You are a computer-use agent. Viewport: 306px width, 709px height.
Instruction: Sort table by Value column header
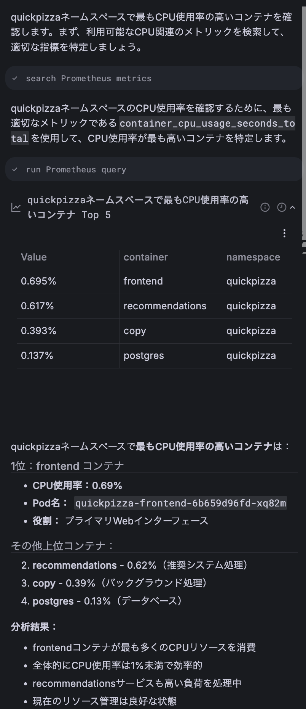[34, 257]
